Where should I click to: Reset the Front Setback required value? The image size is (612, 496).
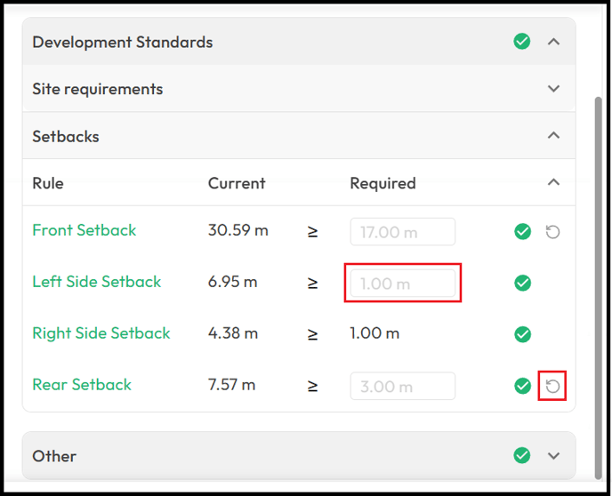click(552, 232)
